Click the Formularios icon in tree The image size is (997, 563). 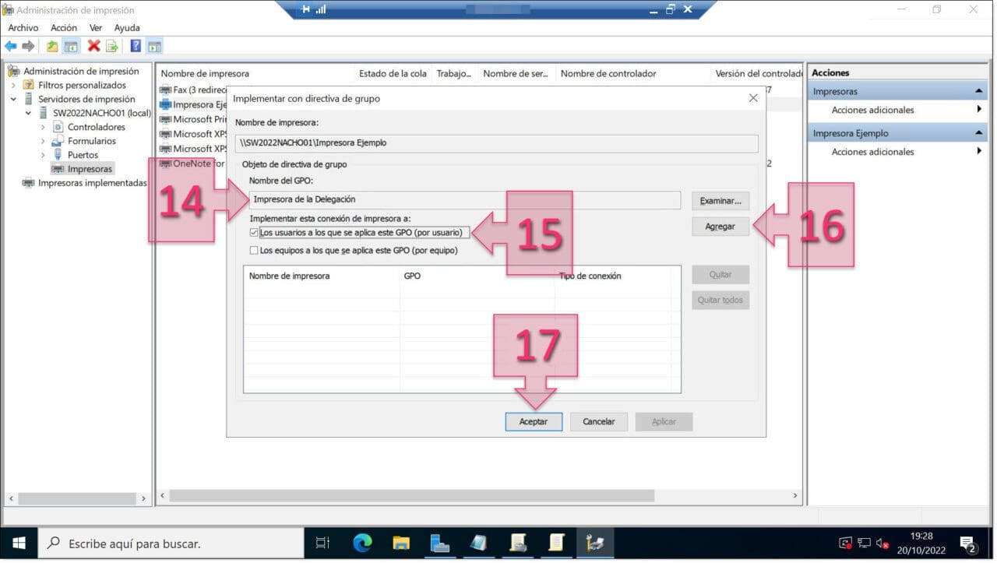58,141
